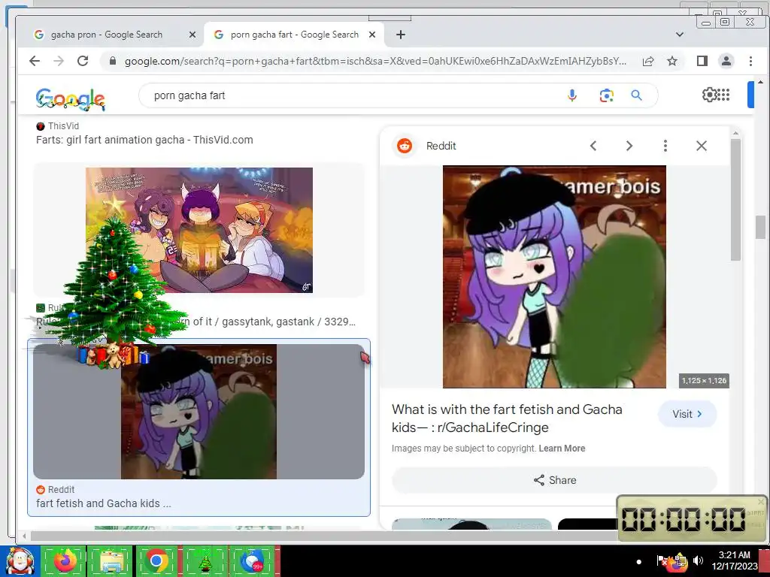
Task: Open more options in image preview panel
Action: pos(665,146)
